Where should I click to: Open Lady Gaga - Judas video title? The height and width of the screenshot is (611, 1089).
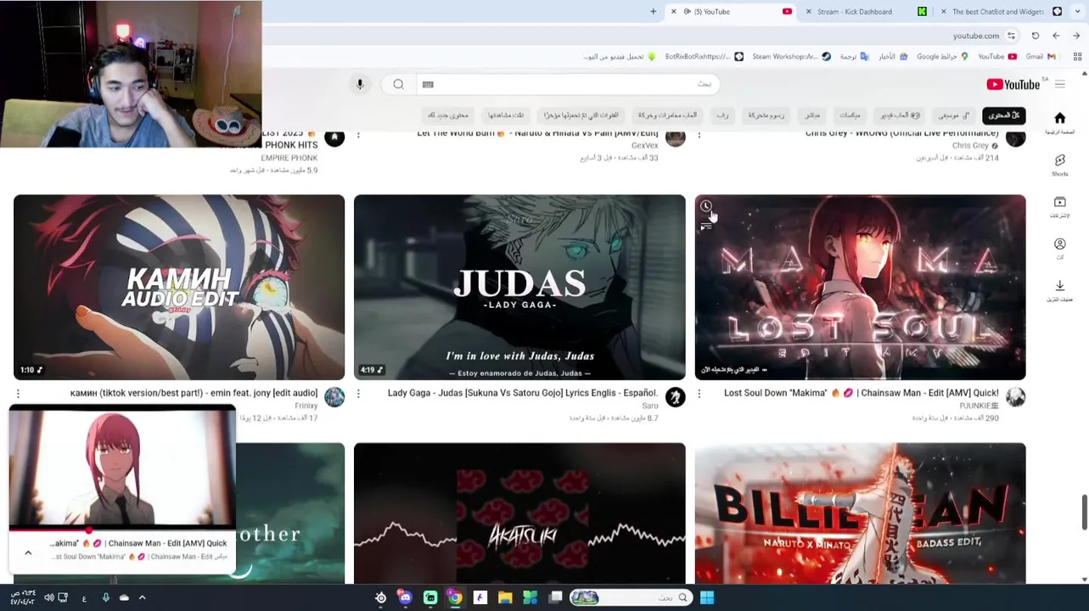click(x=523, y=393)
